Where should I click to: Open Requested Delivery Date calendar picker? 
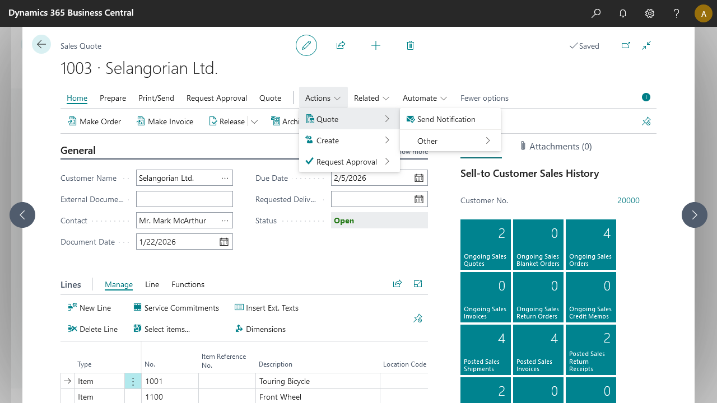[x=419, y=199]
